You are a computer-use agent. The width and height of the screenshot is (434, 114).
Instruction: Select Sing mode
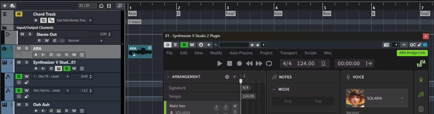(x=288, y=101)
